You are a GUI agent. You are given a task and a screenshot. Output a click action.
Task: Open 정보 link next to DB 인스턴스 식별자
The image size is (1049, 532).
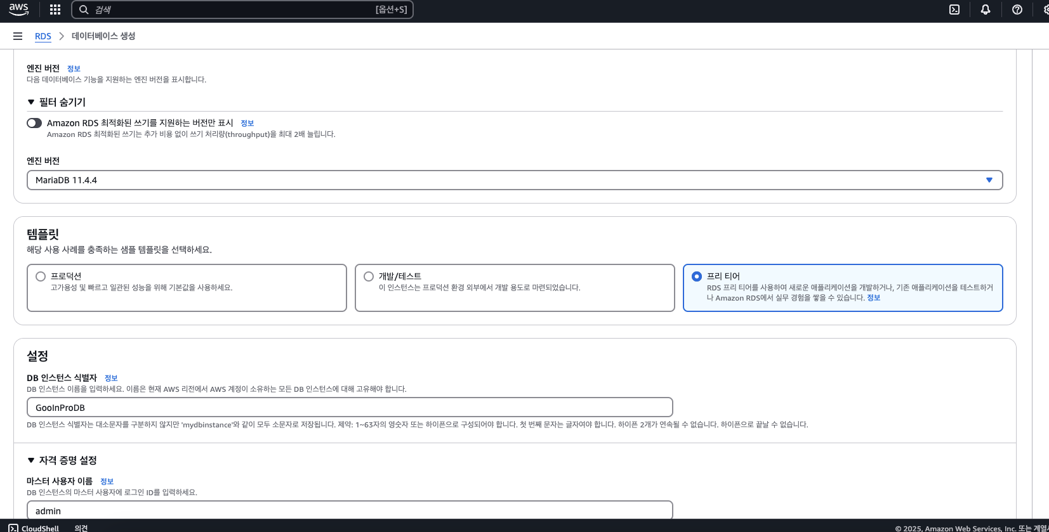pyautogui.click(x=111, y=378)
